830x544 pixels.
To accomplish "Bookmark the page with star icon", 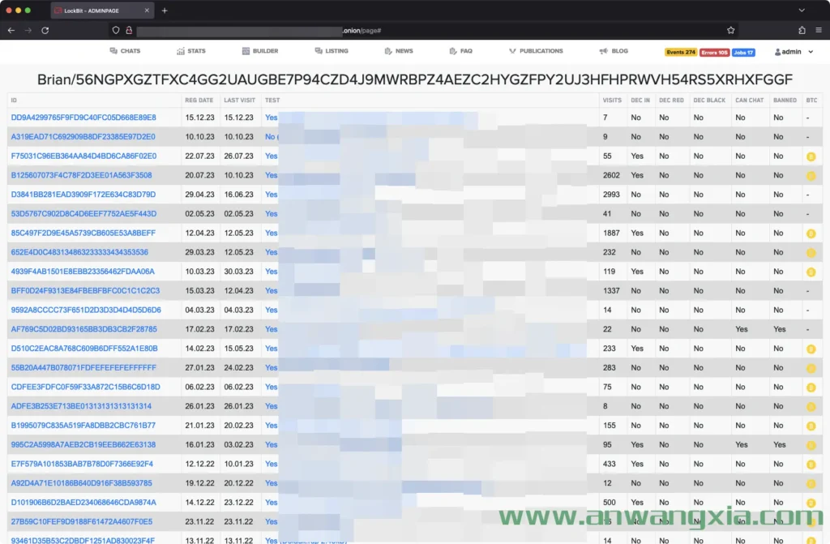I will point(731,30).
